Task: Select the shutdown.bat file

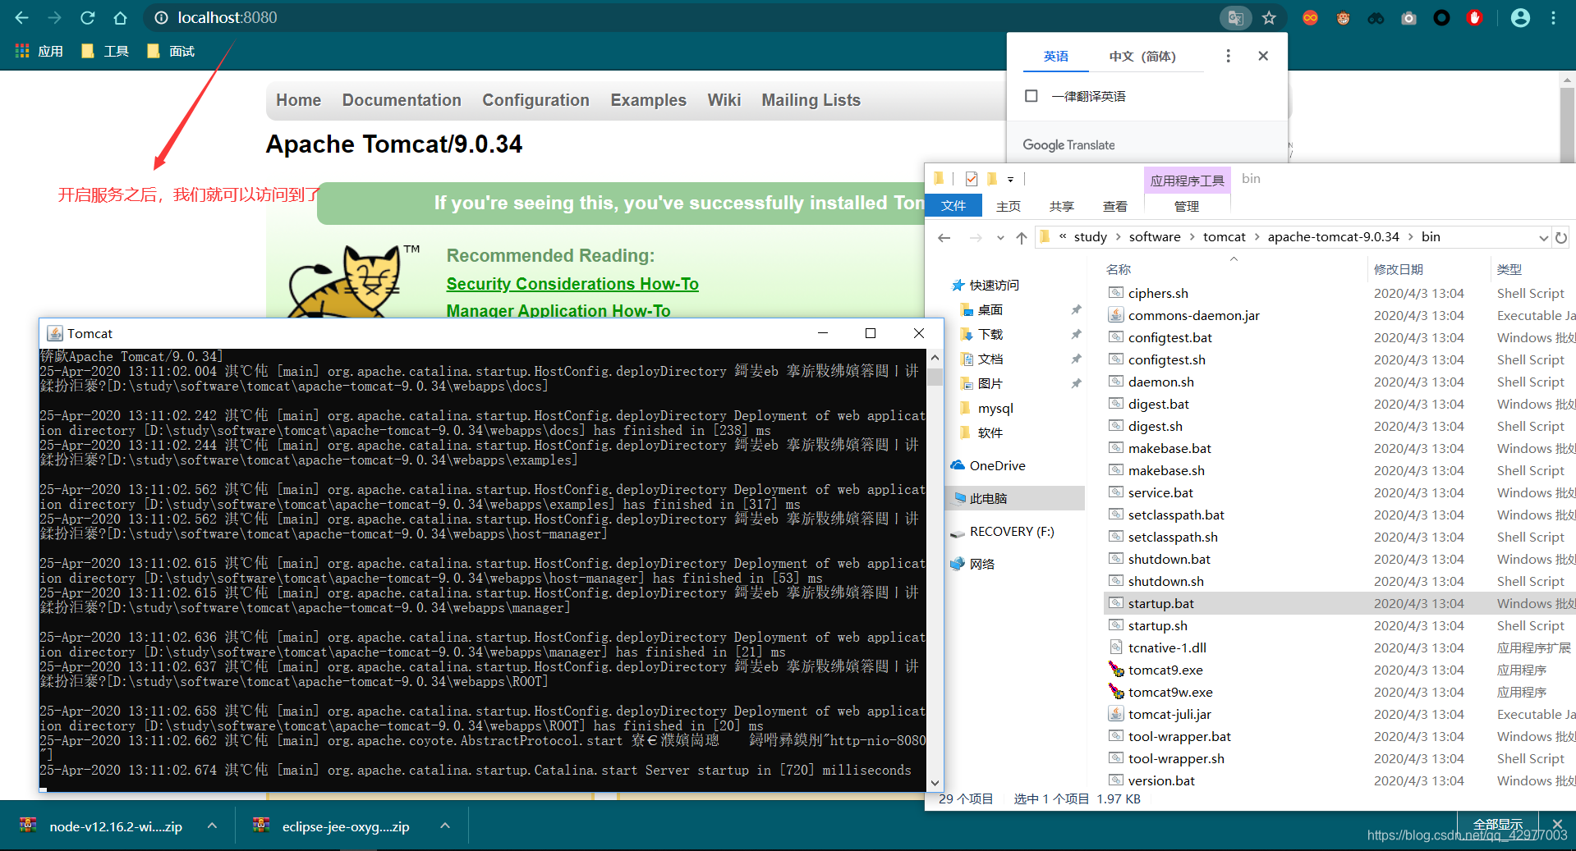Action: (x=1169, y=559)
